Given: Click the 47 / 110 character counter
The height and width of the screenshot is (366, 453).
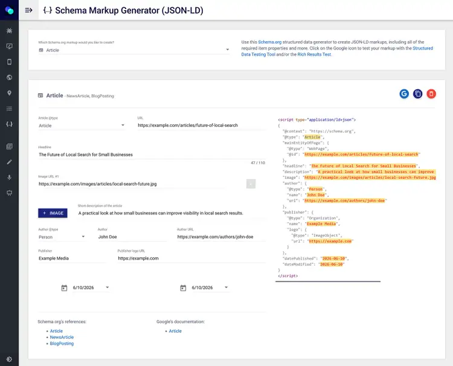Looking at the screenshot, I should point(258,163).
